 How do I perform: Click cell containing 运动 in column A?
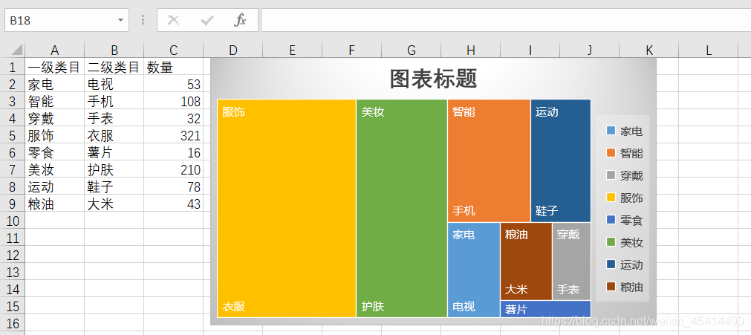tap(55, 187)
